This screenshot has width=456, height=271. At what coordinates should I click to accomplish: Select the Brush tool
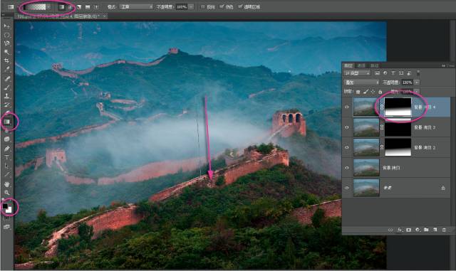click(6, 87)
